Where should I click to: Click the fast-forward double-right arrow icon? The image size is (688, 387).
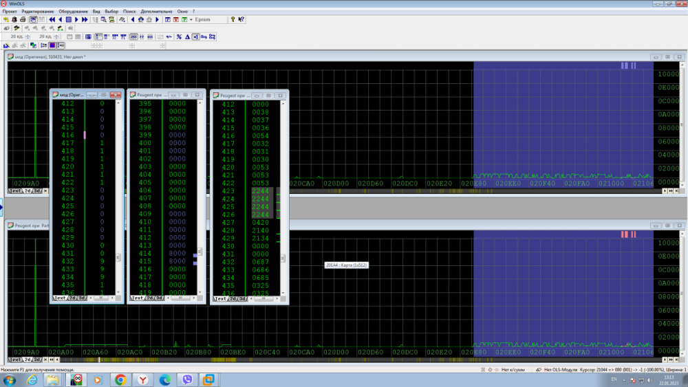85,19
